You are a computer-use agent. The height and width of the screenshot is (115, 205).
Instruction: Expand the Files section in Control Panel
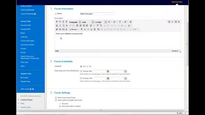pos(18,103)
